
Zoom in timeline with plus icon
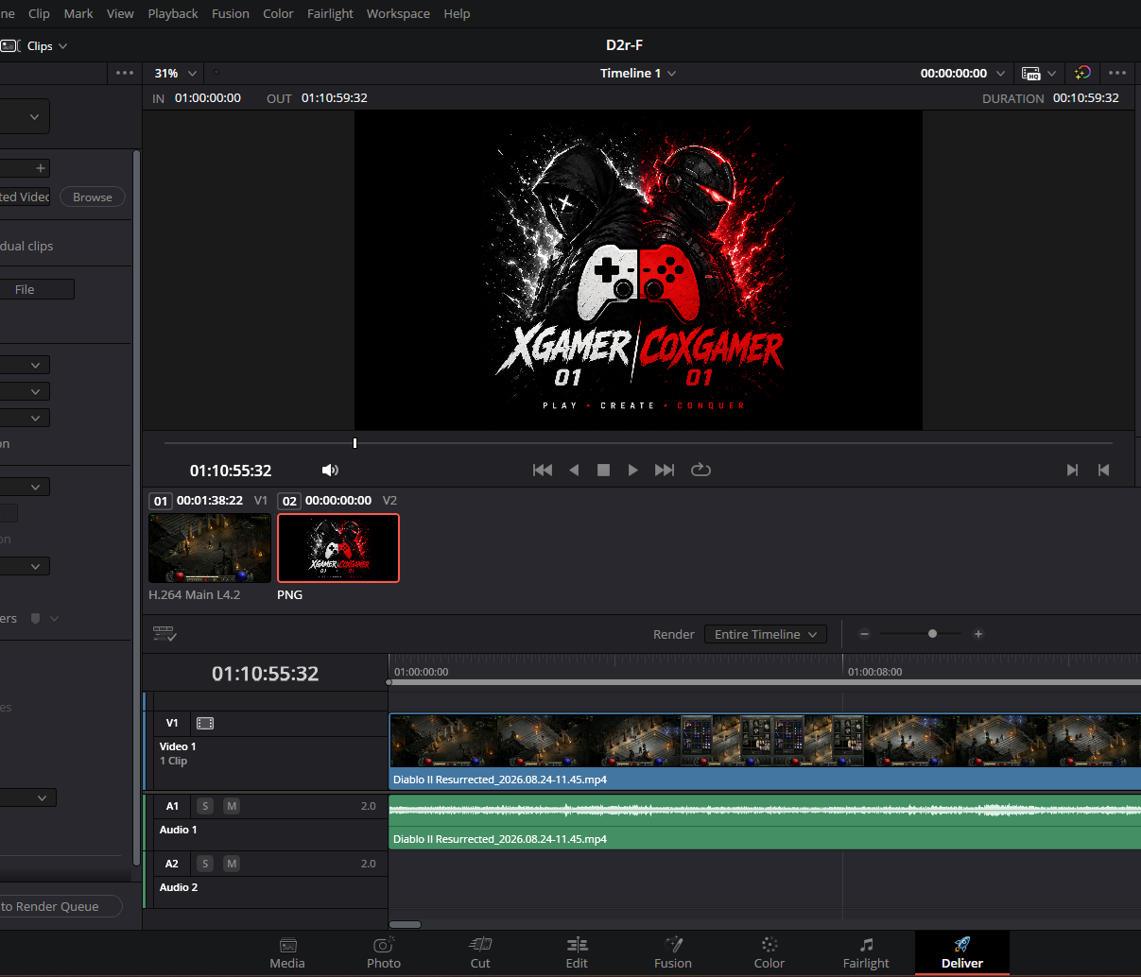tap(978, 634)
